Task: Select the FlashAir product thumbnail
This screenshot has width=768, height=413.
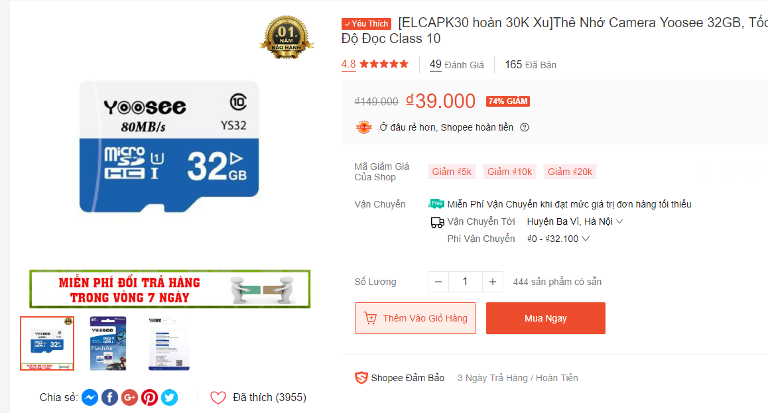Action: (108, 343)
